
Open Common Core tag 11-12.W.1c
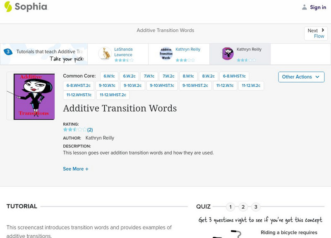pos(225,86)
